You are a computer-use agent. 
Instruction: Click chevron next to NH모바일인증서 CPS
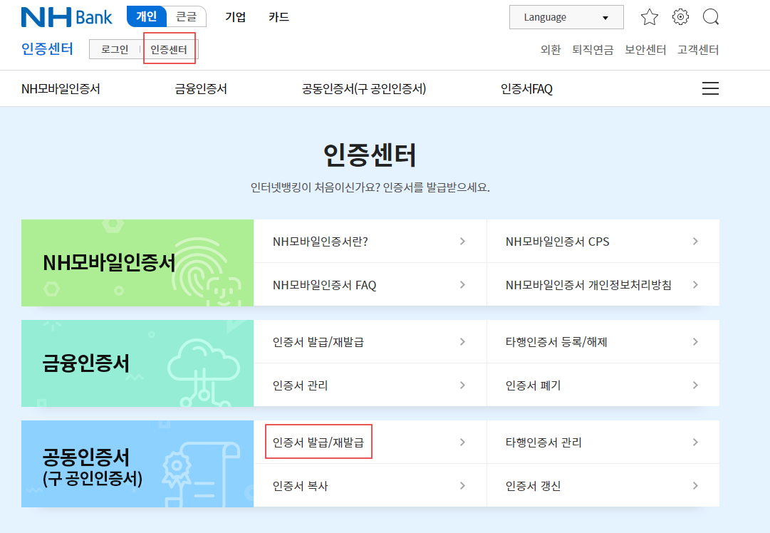tap(695, 241)
